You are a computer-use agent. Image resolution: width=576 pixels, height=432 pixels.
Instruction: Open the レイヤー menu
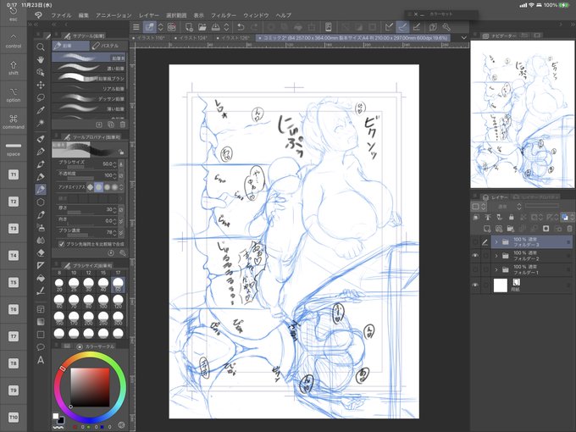pos(149,15)
